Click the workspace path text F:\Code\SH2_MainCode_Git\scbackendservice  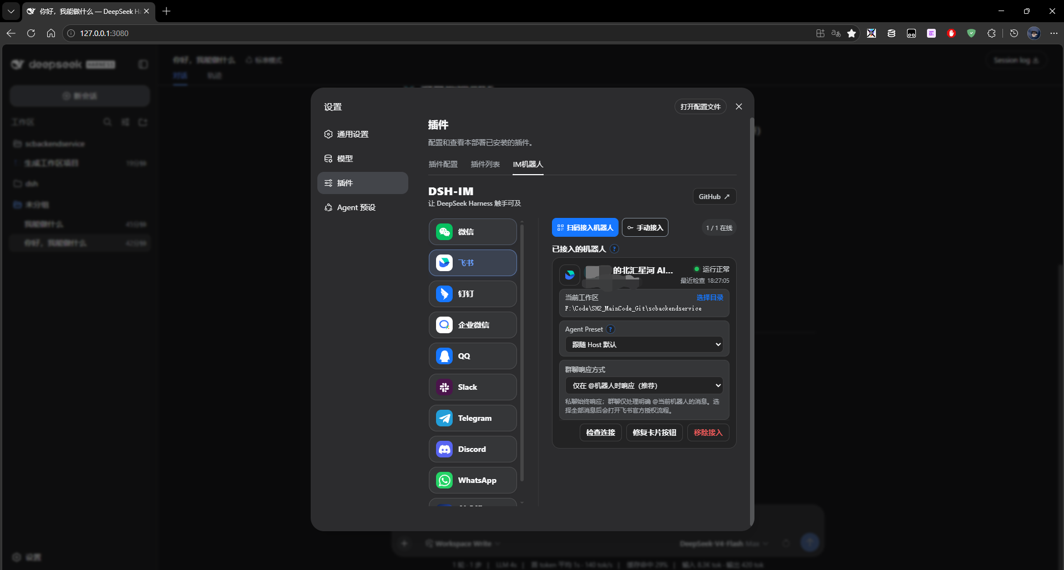pos(634,308)
